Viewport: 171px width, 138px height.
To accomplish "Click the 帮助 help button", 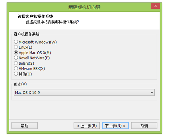I will click(x=24, y=126).
